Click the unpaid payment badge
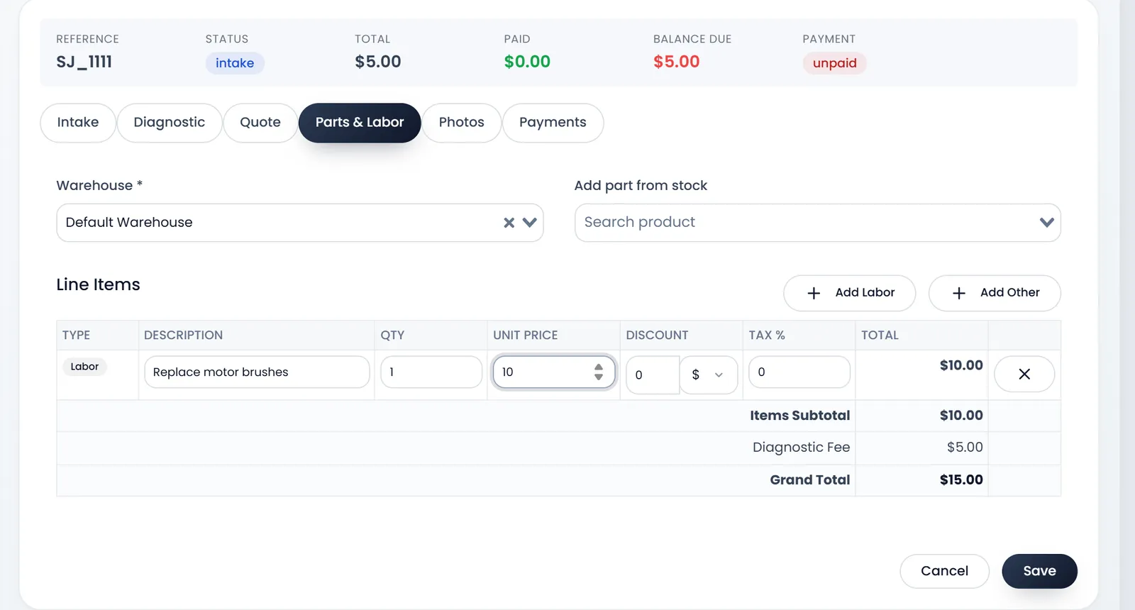1135x610 pixels. tap(835, 63)
